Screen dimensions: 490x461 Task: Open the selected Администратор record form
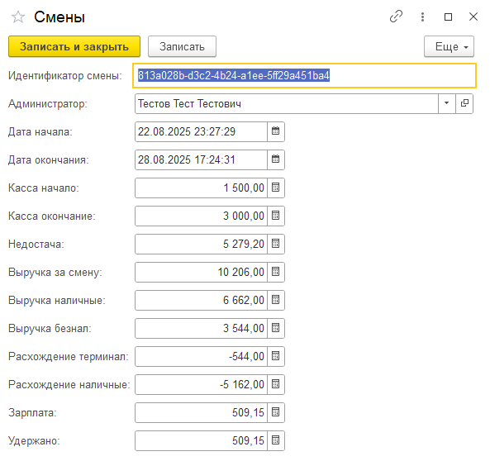pos(464,103)
